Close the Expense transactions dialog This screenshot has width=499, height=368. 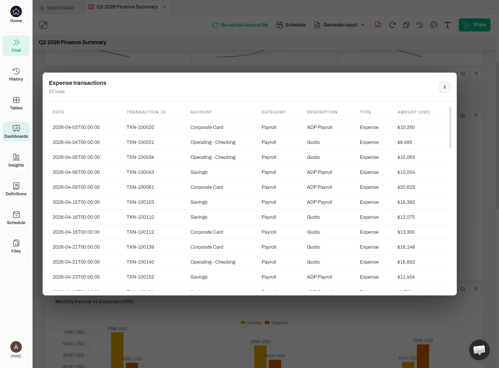445,87
